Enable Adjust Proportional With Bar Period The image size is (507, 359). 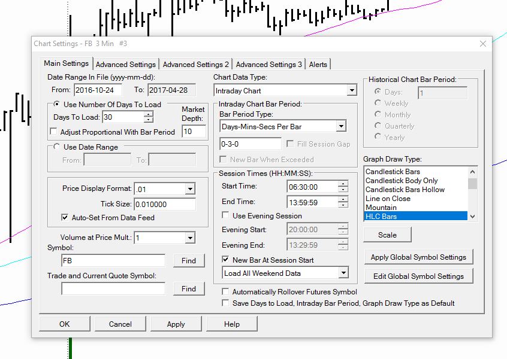pos(54,132)
